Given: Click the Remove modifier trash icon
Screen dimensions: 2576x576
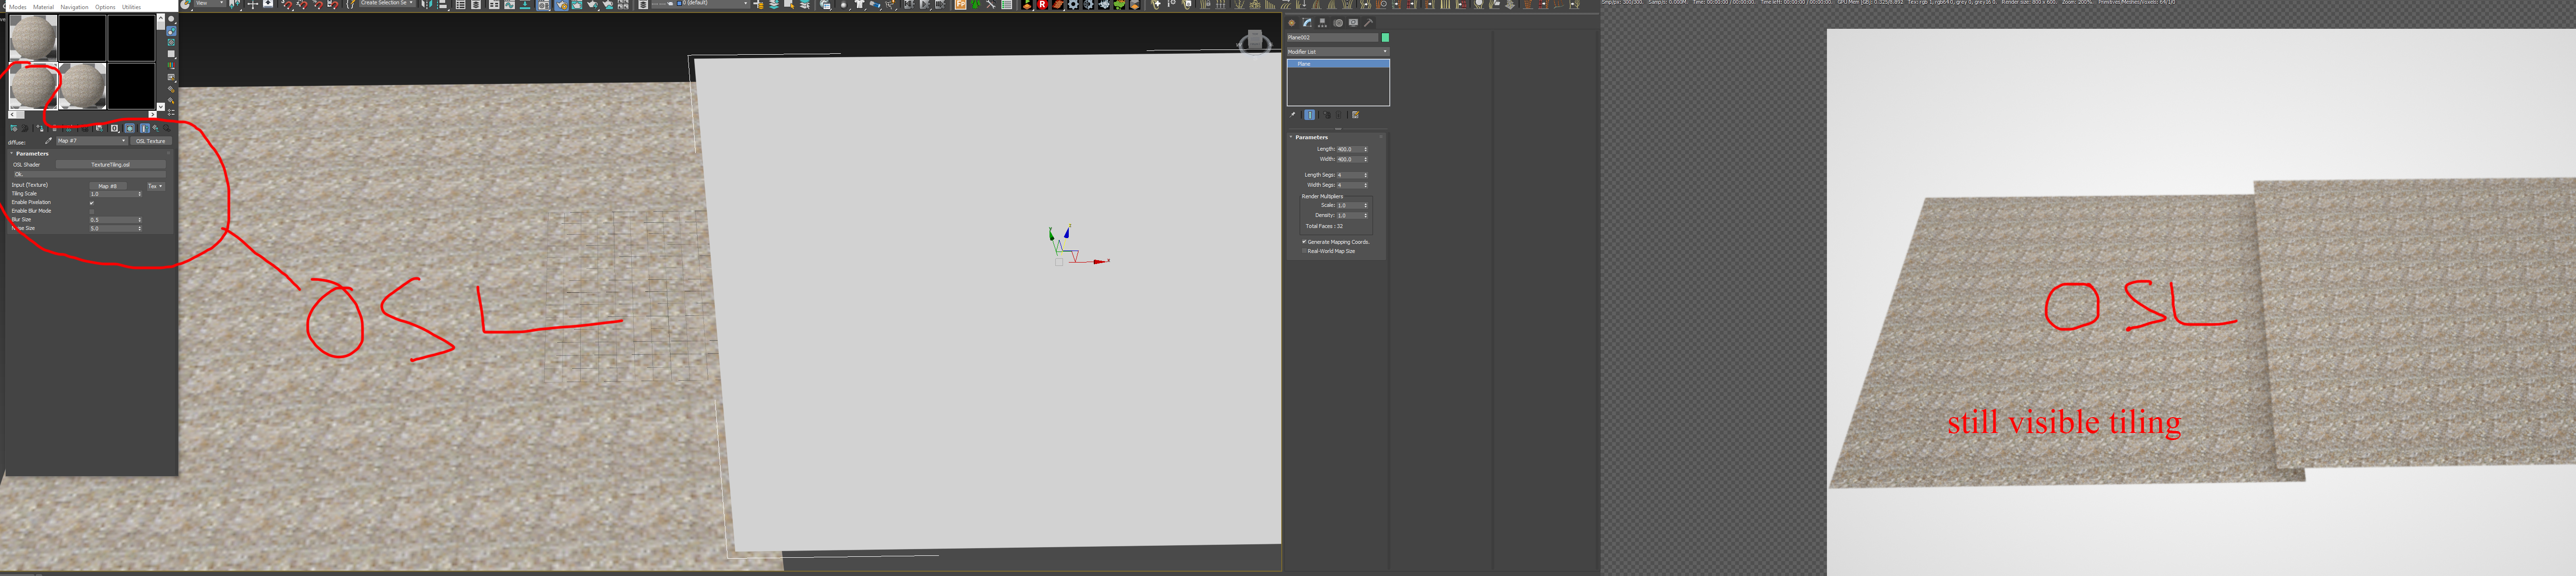Looking at the screenshot, I should (x=1339, y=115).
